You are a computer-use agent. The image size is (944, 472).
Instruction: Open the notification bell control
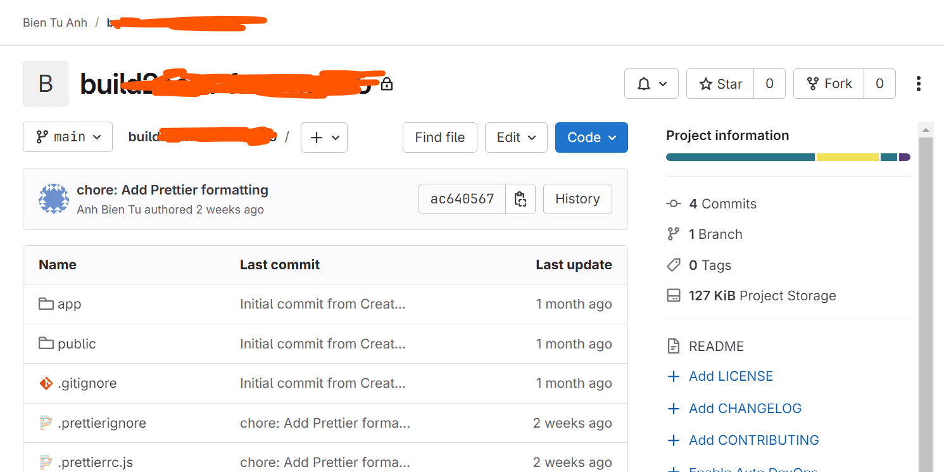pos(651,83)
